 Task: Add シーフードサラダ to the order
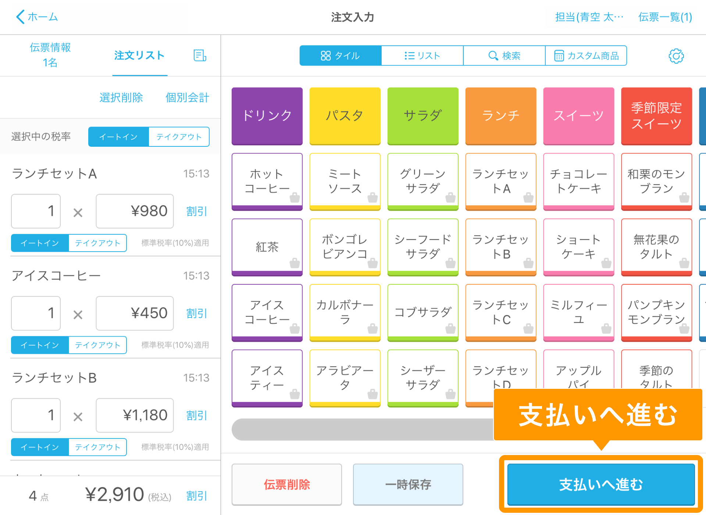[423, 247]
